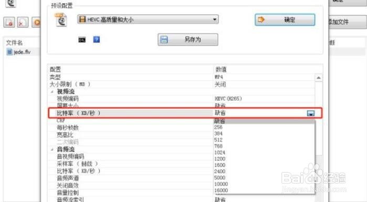Click the 数值 column header
Image resolution: width=367 pixels, height=202 pixels.
point(221,69)
